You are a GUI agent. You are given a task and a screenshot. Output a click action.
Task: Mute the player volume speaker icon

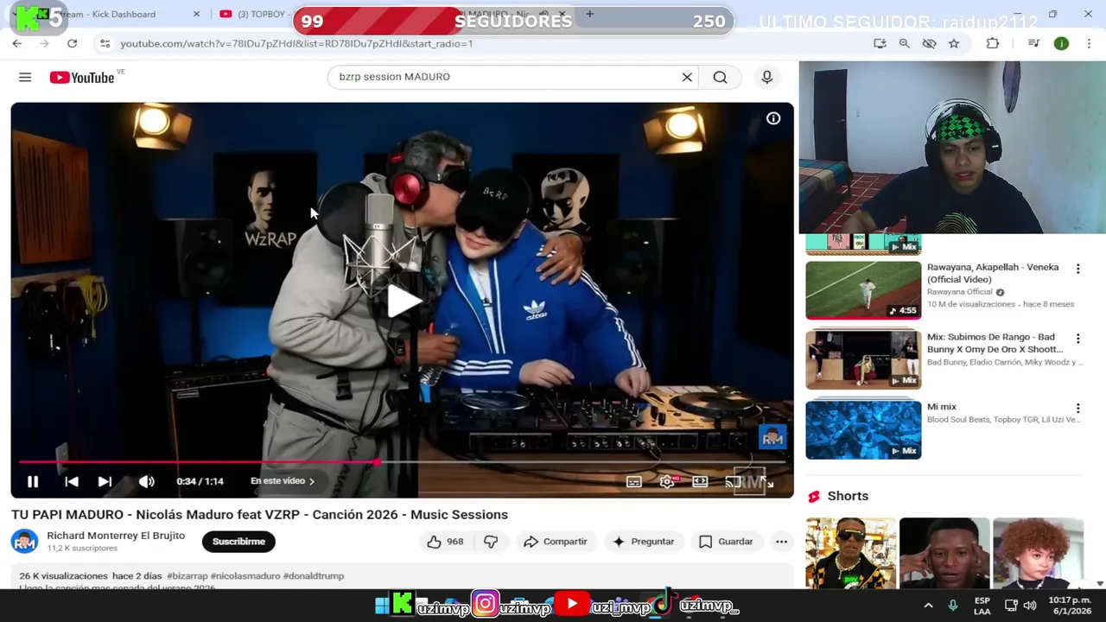[x=147, y=481]
